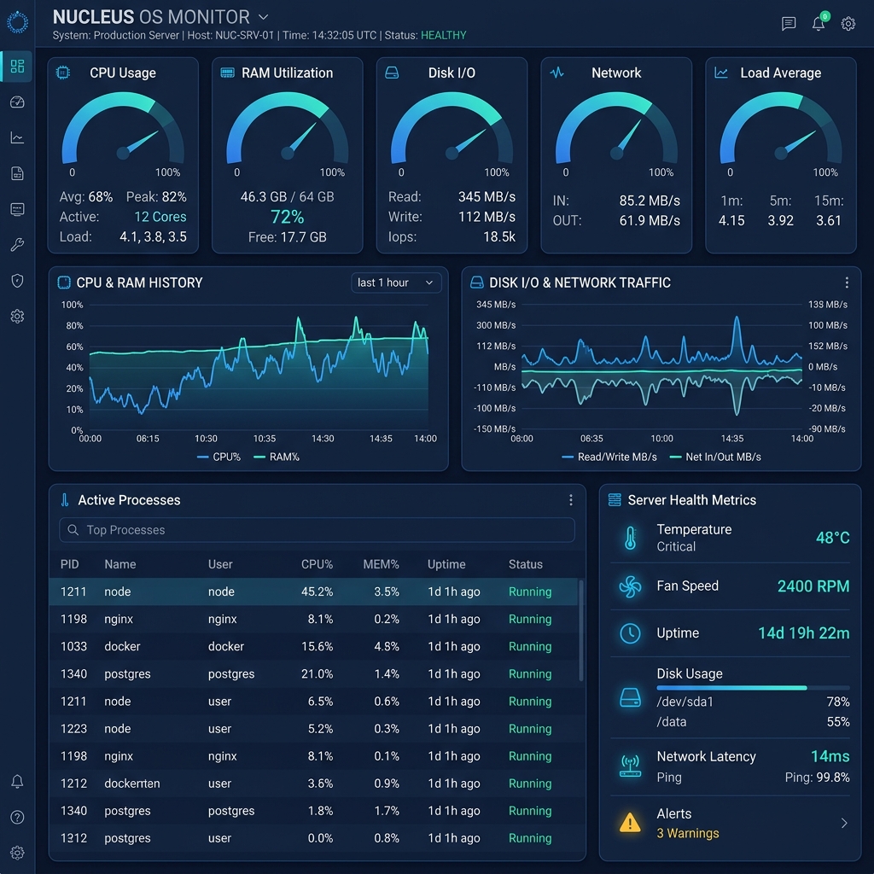Open the messages chat icon in header
The image size is (874, 874).
(789, 23)
